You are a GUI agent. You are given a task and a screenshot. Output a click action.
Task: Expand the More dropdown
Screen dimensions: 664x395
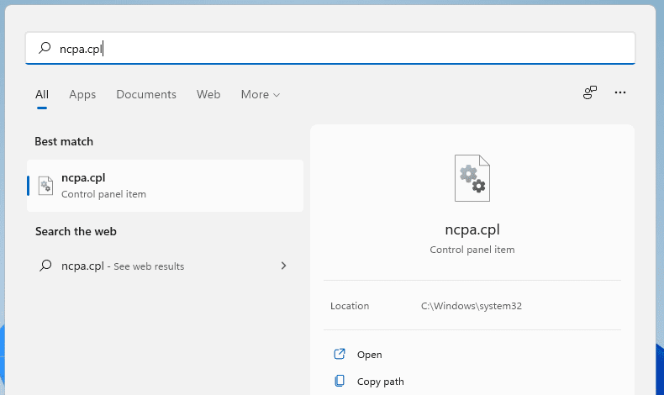click(x=261, y=94)
